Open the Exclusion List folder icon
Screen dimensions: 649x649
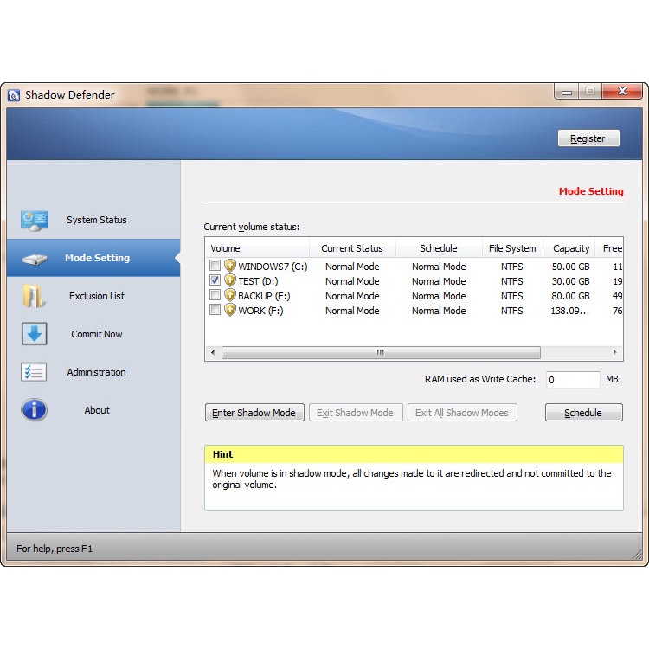click(x=34, y=296)
